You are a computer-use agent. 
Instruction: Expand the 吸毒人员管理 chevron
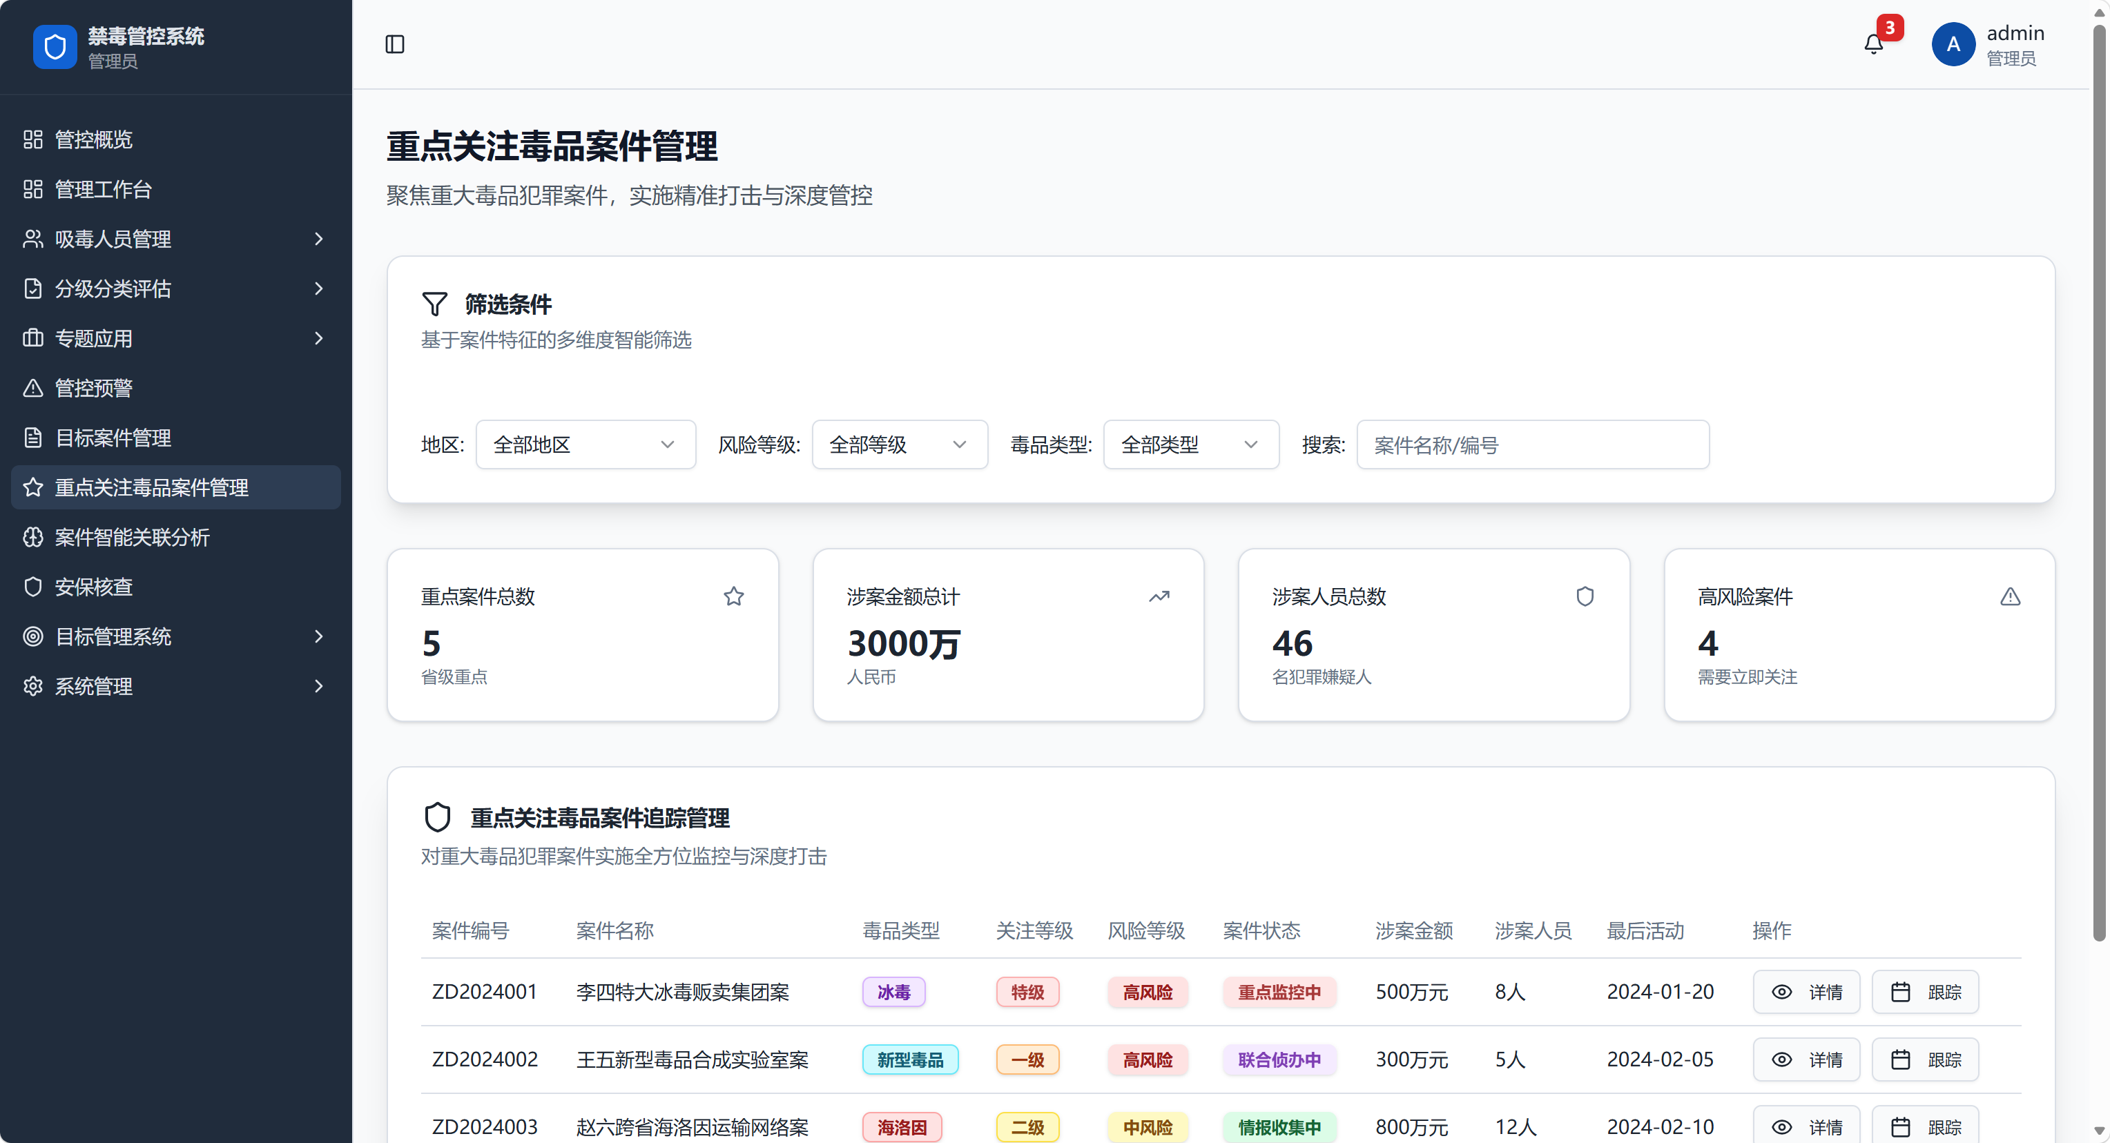[318, 239]
